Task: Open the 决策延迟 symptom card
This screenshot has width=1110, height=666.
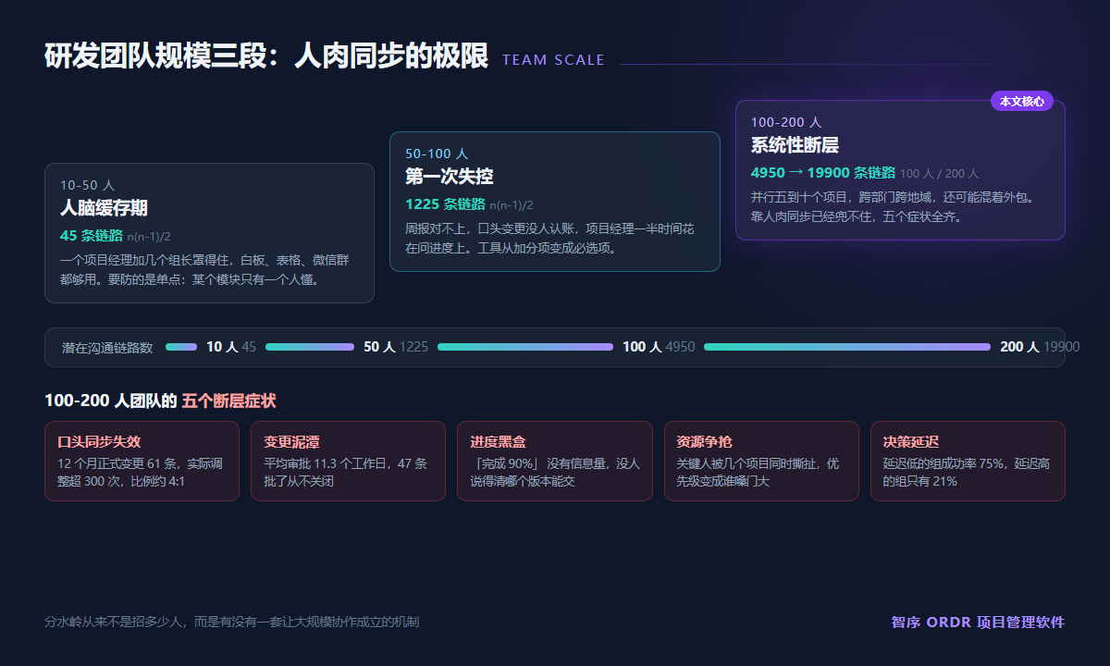Action: coord(968,461)
